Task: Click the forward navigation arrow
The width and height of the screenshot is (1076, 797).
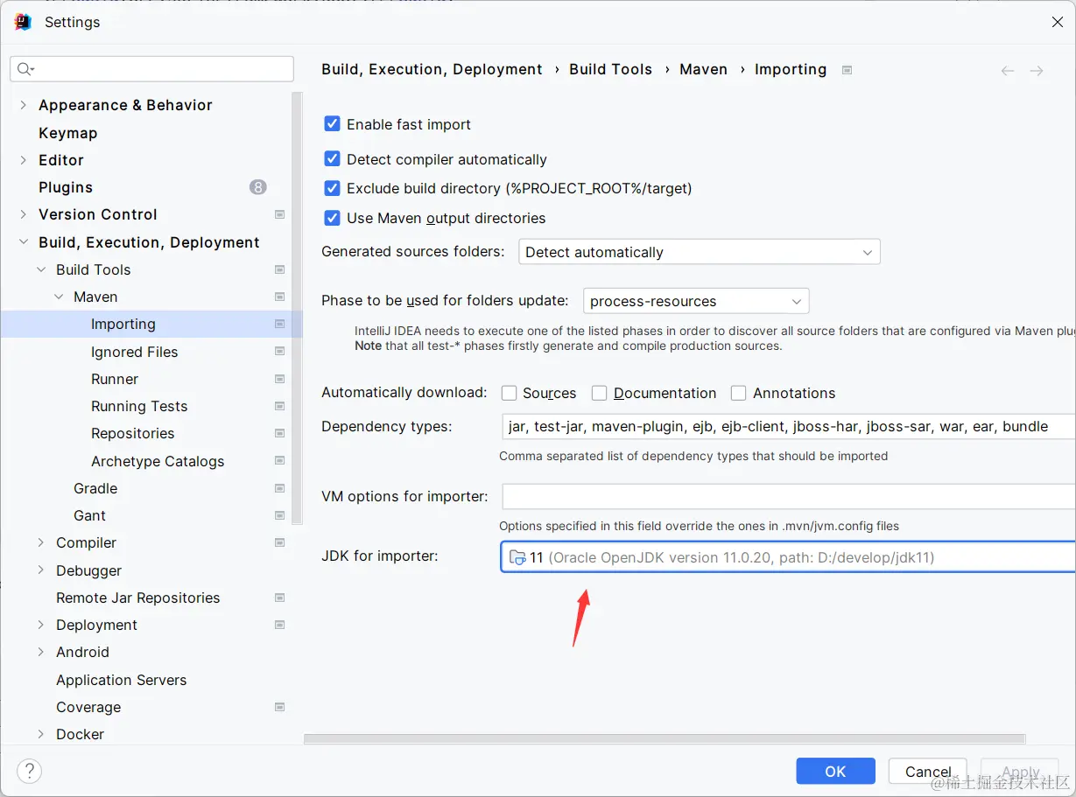Action: tap(1037, 71)
